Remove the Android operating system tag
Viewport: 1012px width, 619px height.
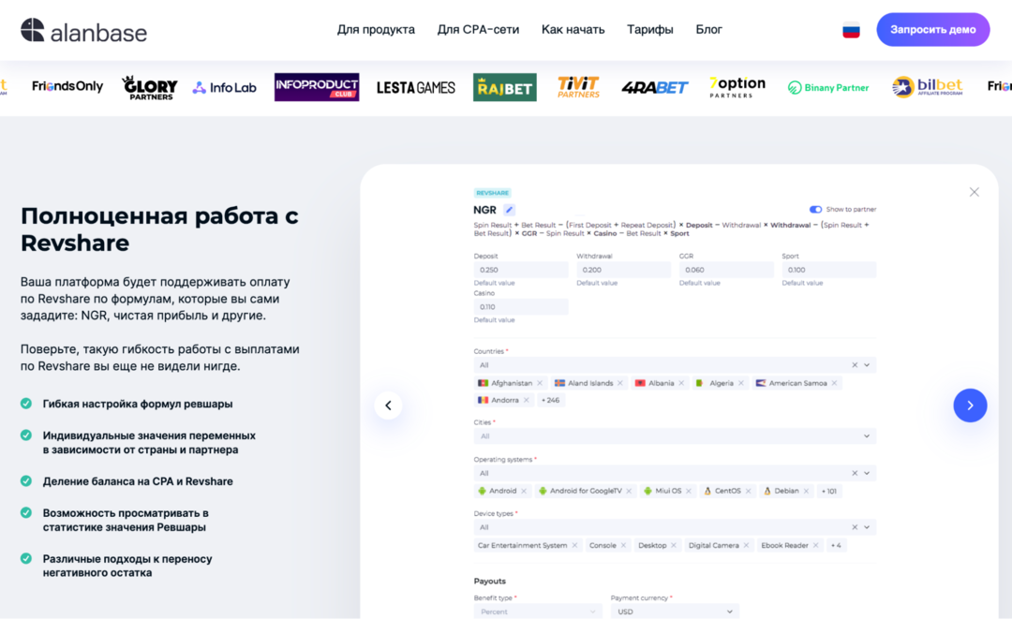pyautogui.click(x=526, y=490)
